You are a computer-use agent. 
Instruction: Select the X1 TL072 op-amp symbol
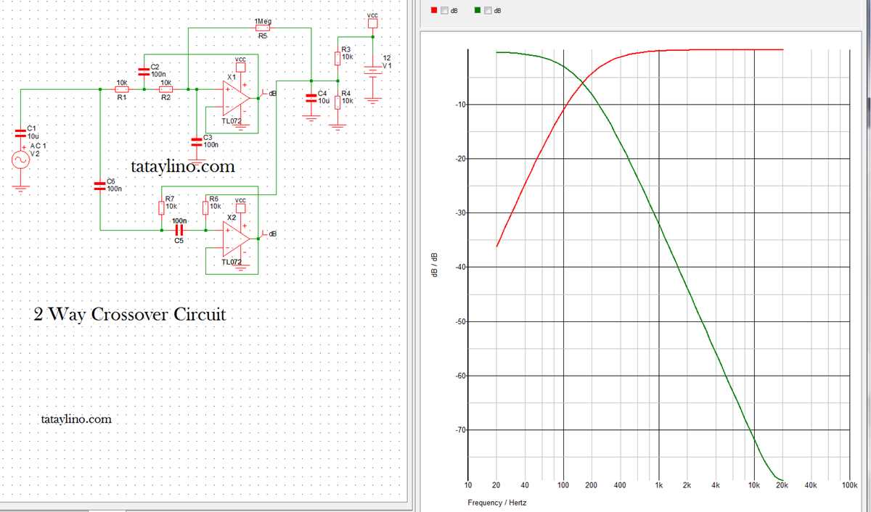click(x=237, y=98)
